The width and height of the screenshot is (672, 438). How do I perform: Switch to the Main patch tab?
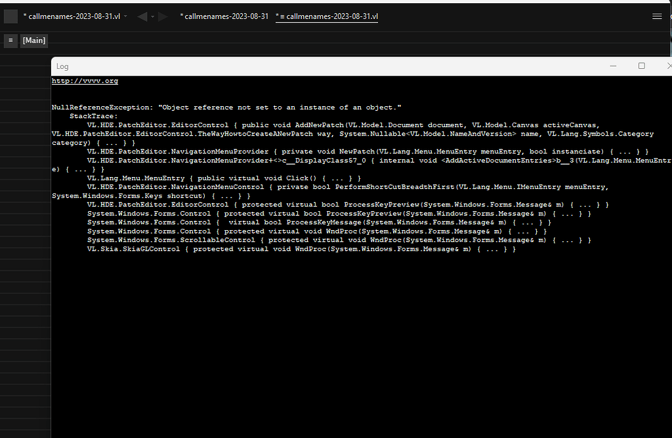point(33,40)
